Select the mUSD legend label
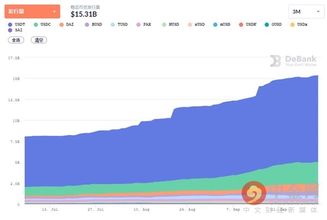327x220 pixels. [x=225, y=25]
